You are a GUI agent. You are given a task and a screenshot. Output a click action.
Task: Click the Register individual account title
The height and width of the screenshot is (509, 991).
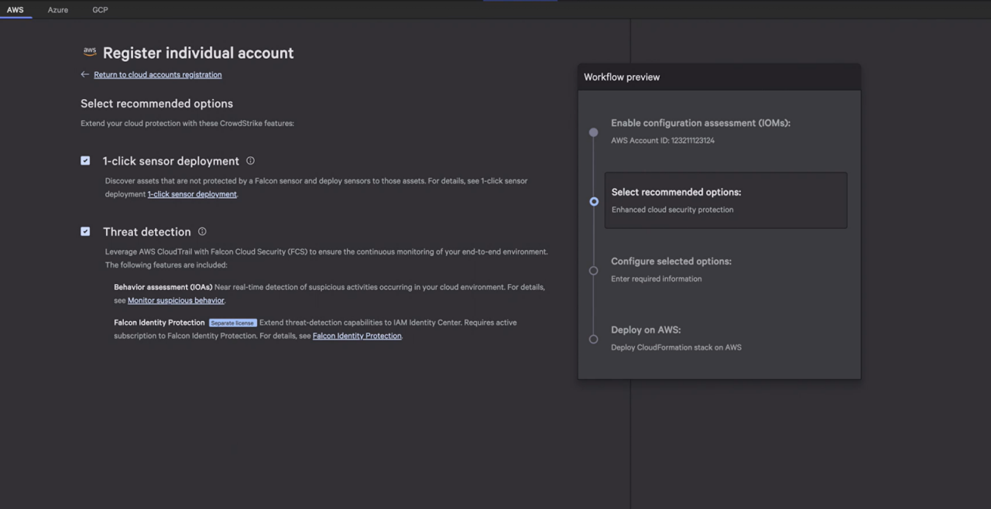pos(198,53)
